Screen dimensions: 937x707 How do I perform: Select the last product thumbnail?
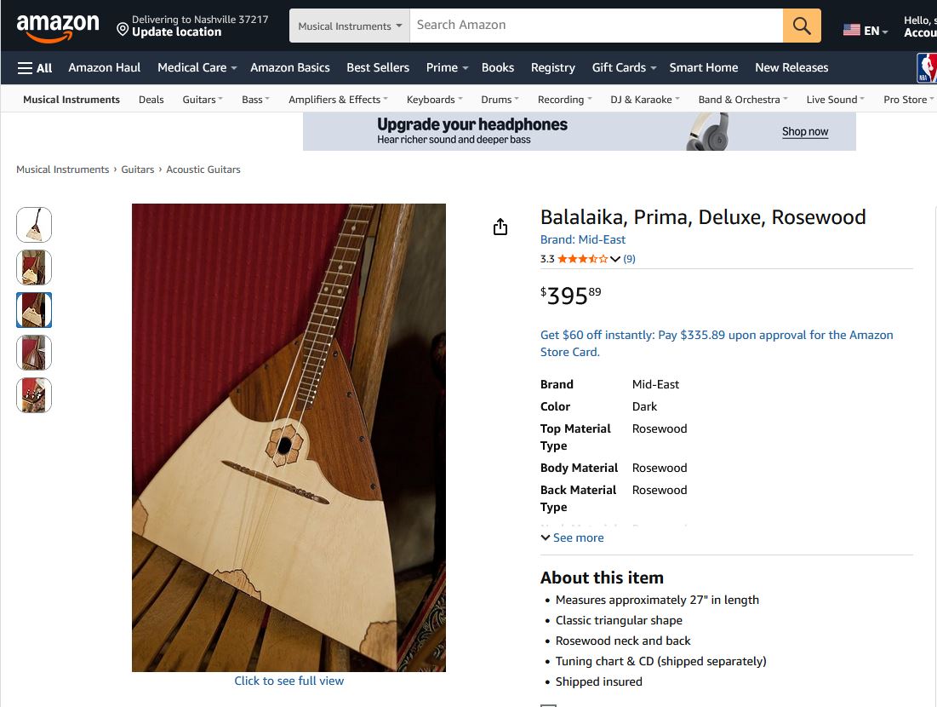click(x=34, y=395)
